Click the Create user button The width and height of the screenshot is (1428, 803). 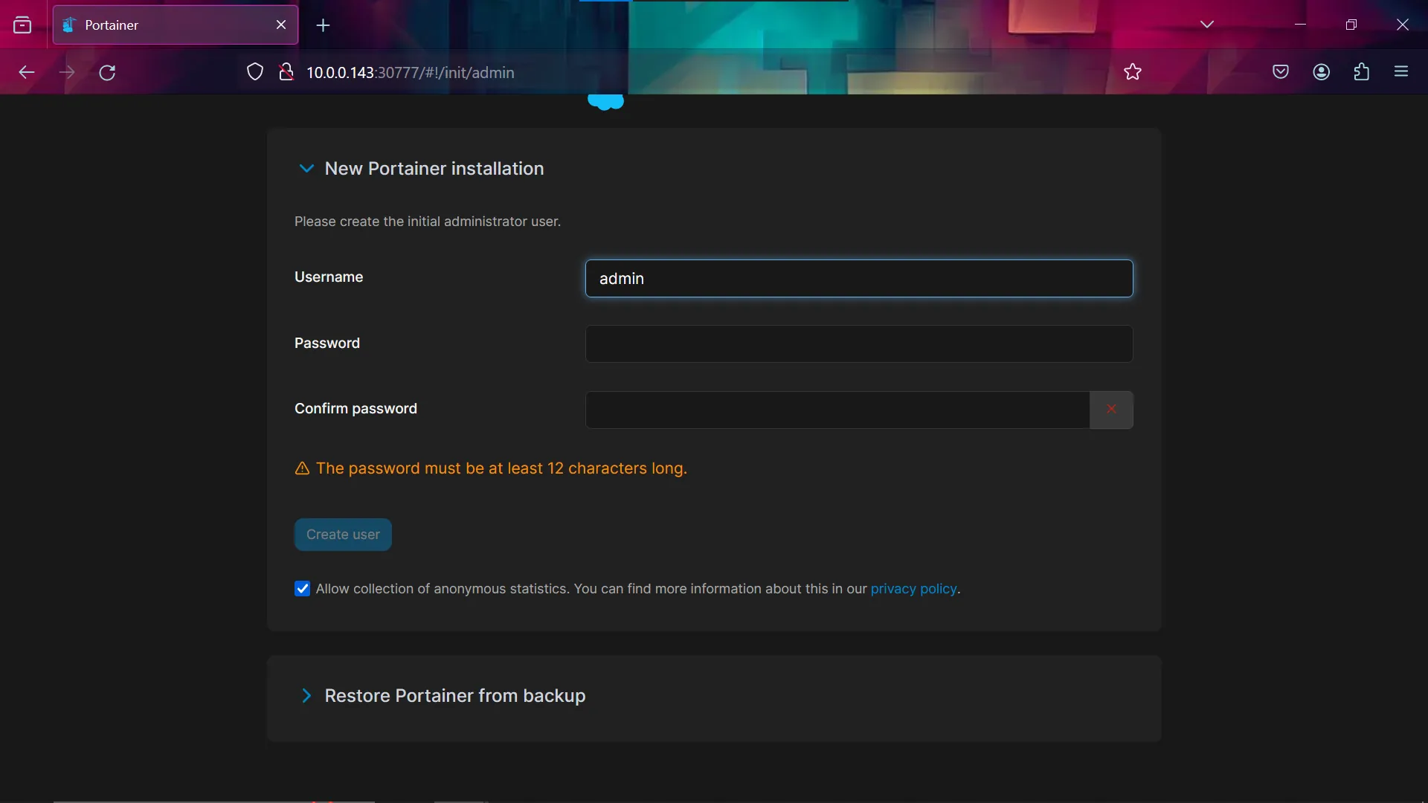(x=343, y=535)
